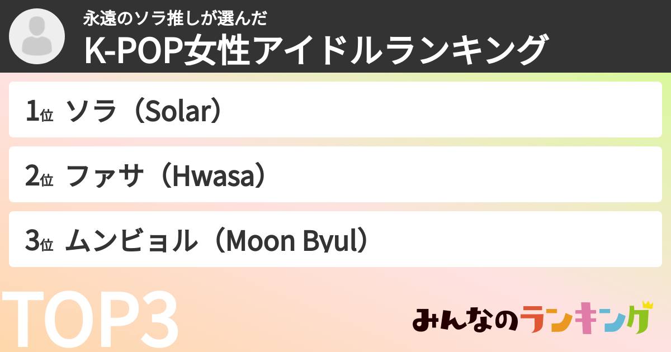Click the 1位 rank badge
The width and height of the screenshot is (671, 352).
click(39, 111)
